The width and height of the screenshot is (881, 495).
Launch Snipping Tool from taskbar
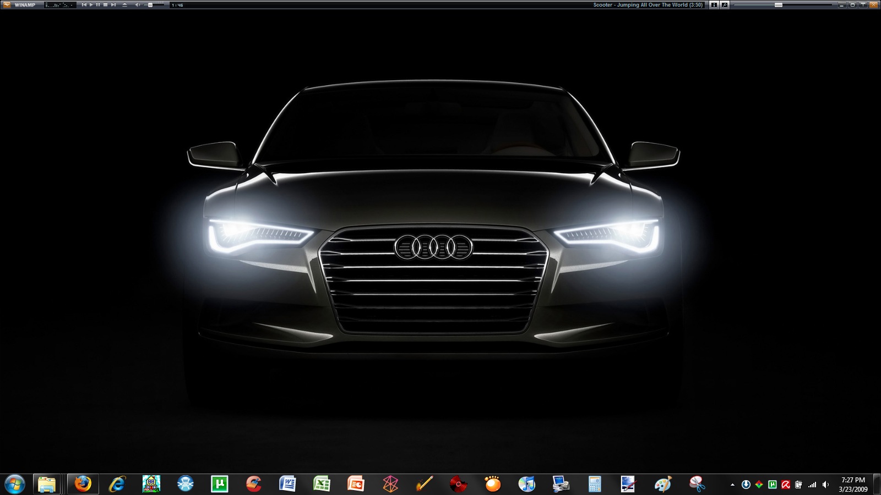[697, 484]
